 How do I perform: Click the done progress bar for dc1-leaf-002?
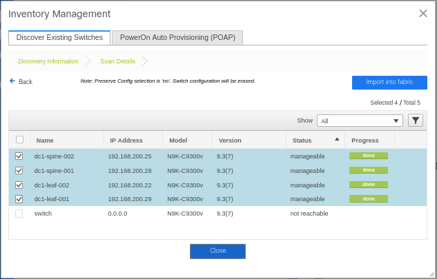(369, 185)
